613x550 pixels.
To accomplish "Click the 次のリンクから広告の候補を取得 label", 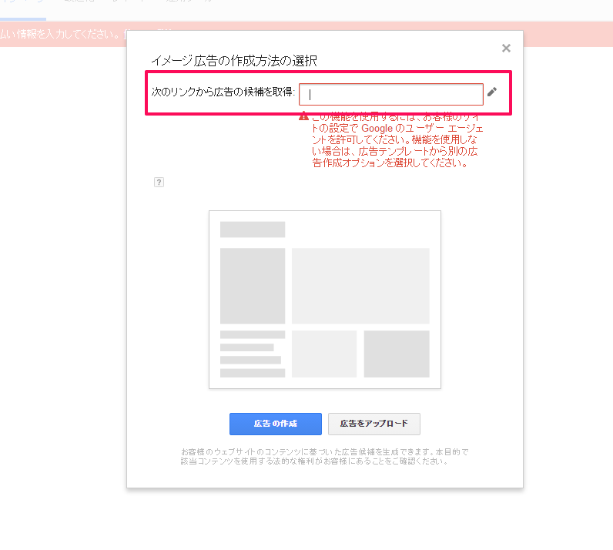I will coord(223,92).
